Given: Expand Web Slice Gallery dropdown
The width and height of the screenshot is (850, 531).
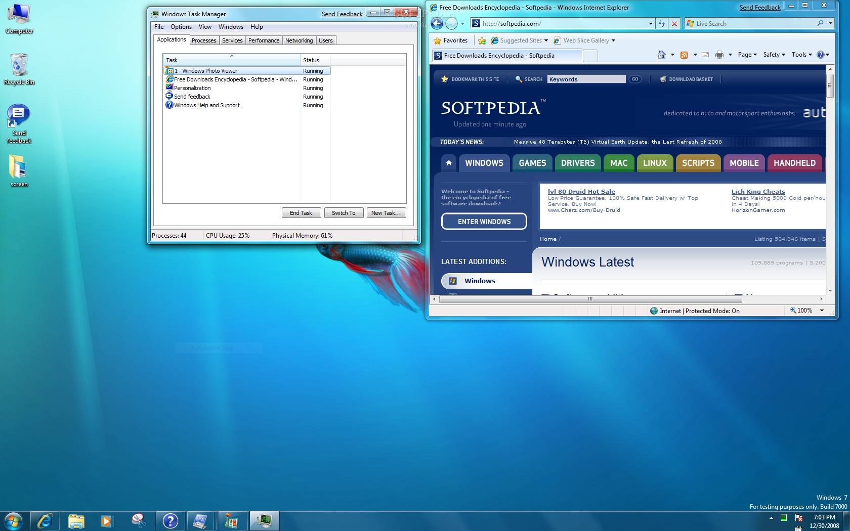Looking at the screenshot, I should (x=613, y=40).
